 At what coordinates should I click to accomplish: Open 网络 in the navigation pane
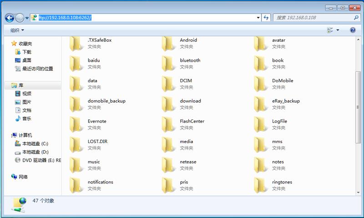23,177
